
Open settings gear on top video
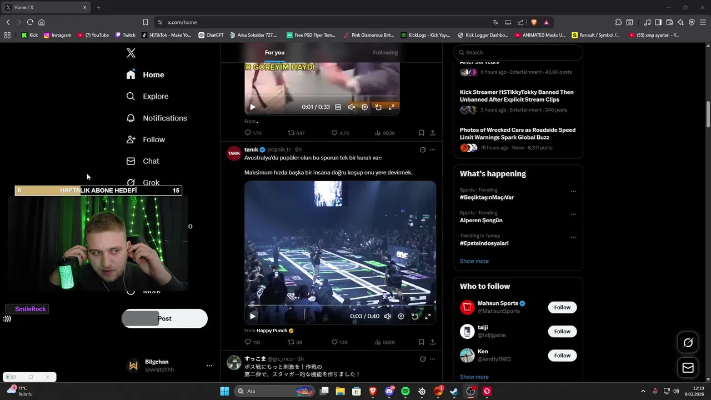click(364, 107)
